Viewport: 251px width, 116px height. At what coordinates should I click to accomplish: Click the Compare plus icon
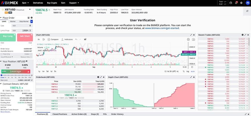click(x=49, y=40)
